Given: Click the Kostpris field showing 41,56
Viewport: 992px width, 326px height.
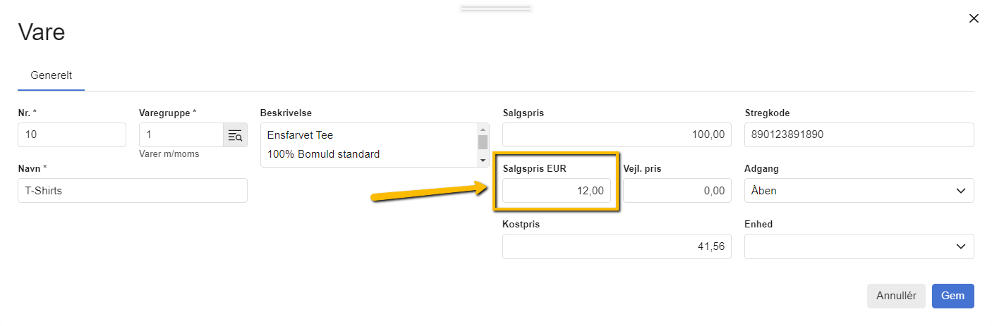Looking at the screenshot, I should coord(617,246).
